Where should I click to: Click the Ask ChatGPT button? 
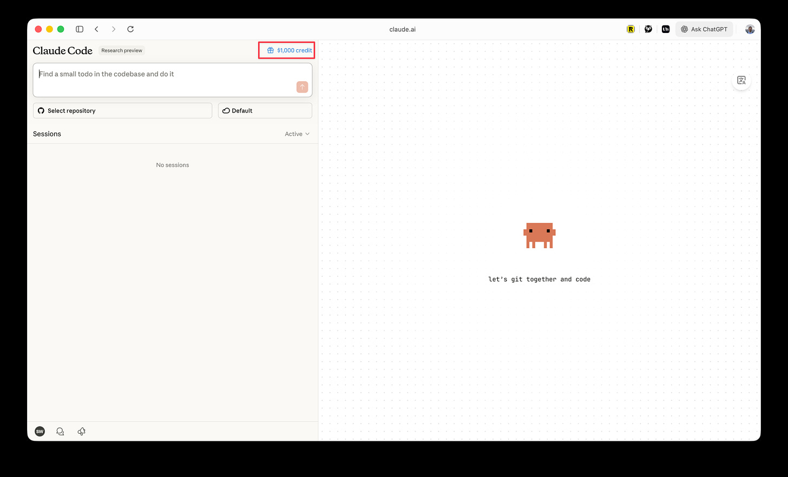click(704, 29)
